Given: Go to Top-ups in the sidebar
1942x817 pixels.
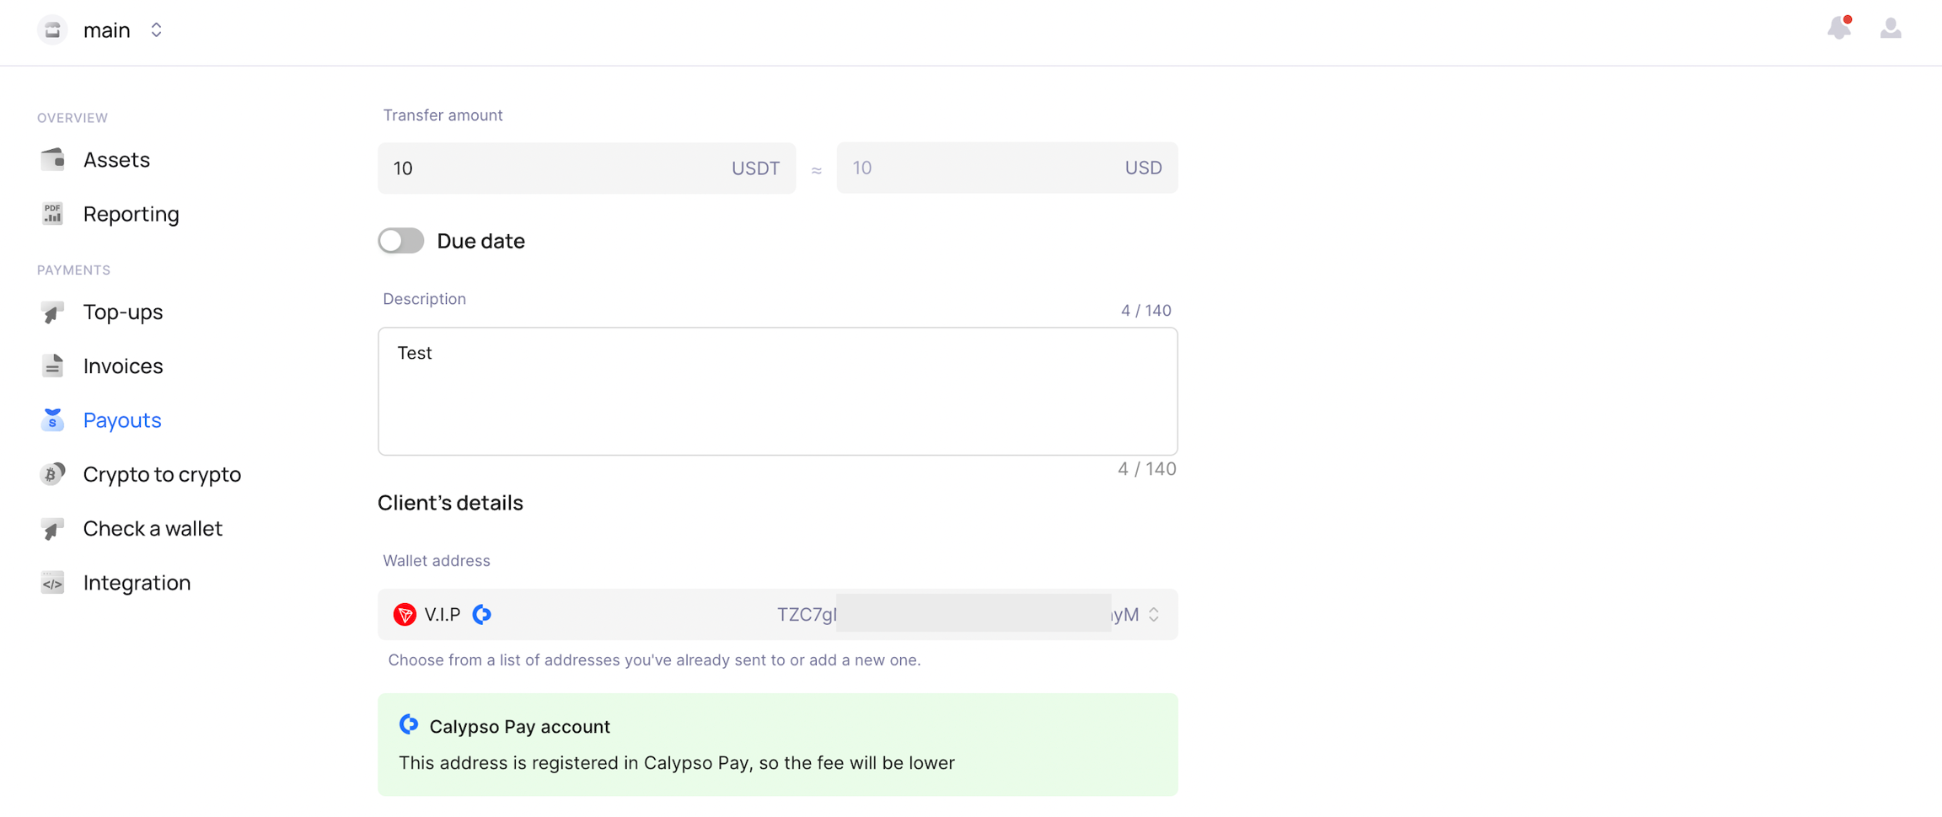Looking at the screenshot, I should pyautogui.click(x=123, y=312).
